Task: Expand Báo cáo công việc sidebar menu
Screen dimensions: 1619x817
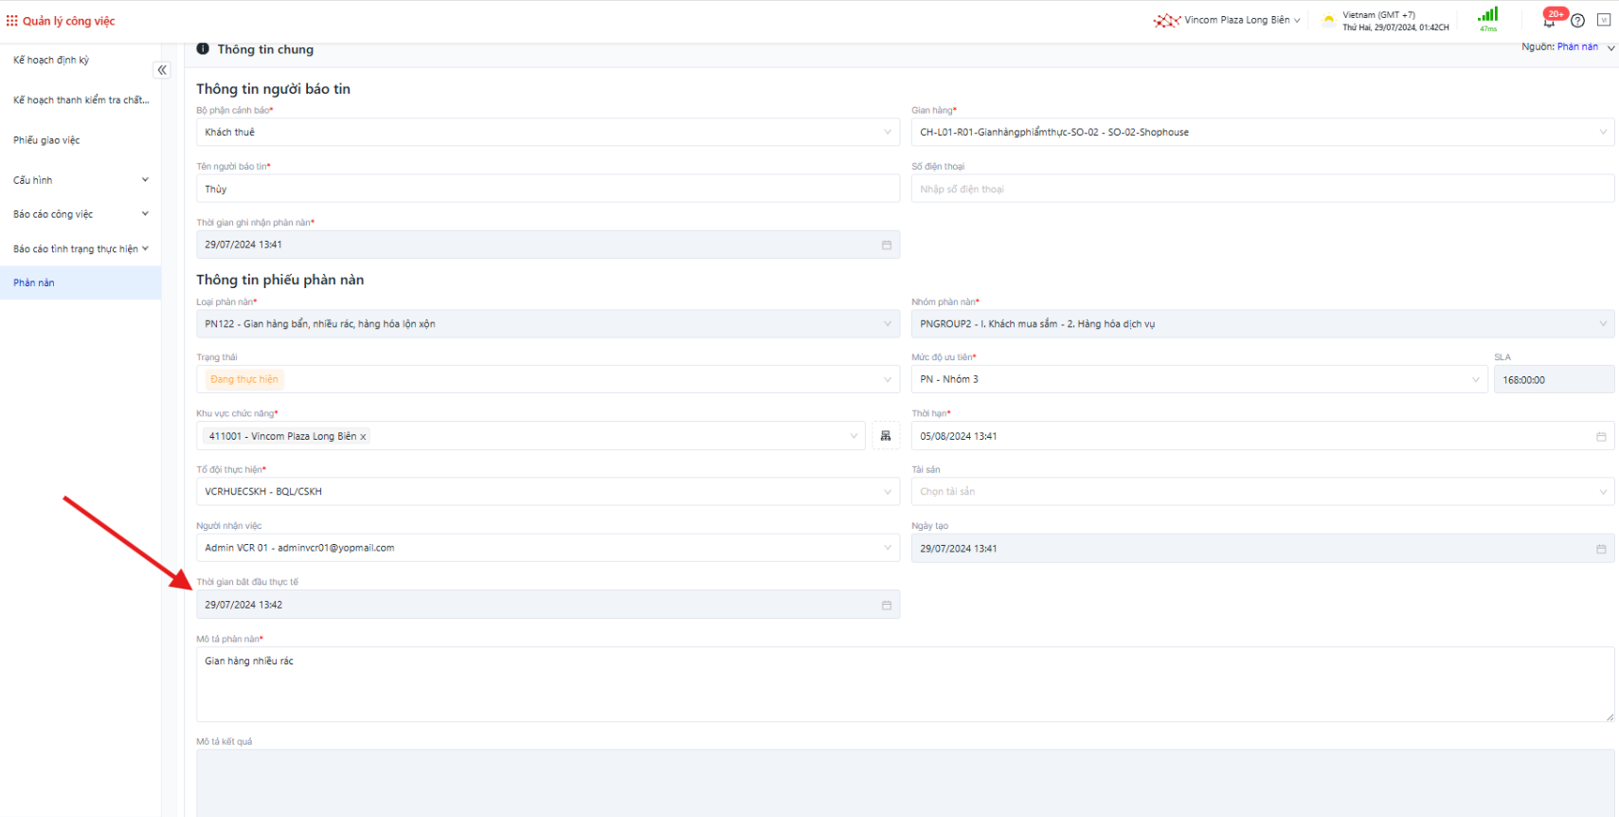Action: 81,214
